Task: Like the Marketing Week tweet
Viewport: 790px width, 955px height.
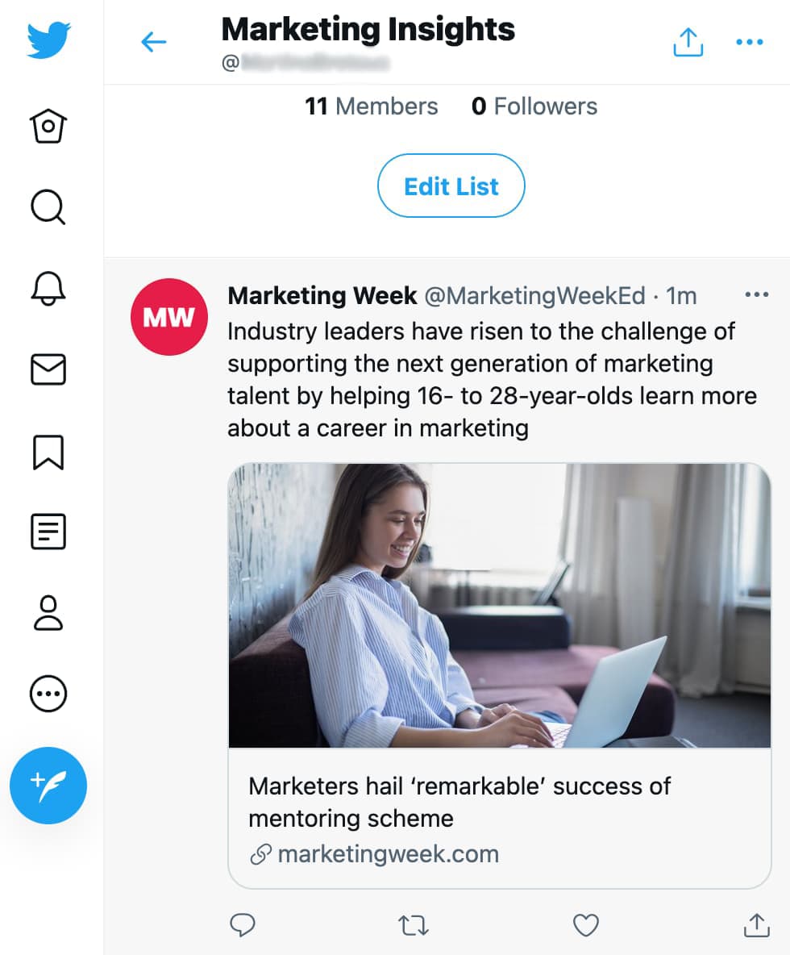Action: [585, 925]
